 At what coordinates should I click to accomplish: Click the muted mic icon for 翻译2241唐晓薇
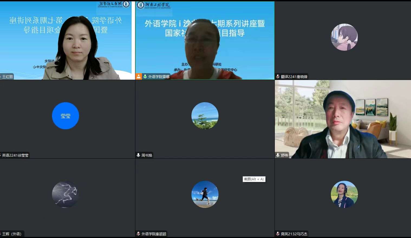pyautogui.click(x=278, y=77)
